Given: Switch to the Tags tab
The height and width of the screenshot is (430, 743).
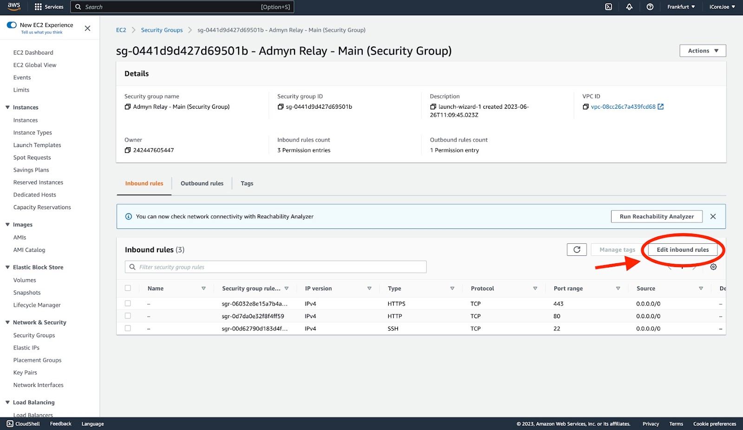Looking at the screenshot, I should 247,184.
